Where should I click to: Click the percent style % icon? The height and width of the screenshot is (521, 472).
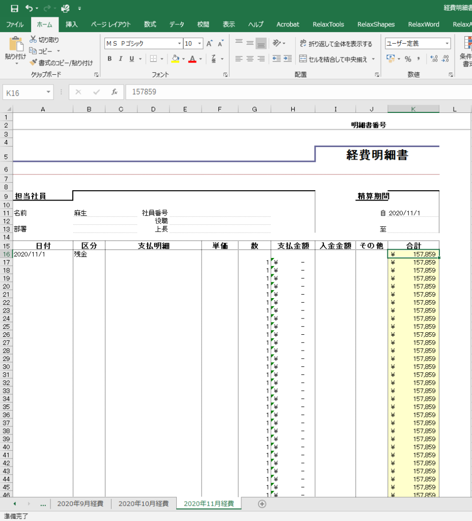(408, 59)
